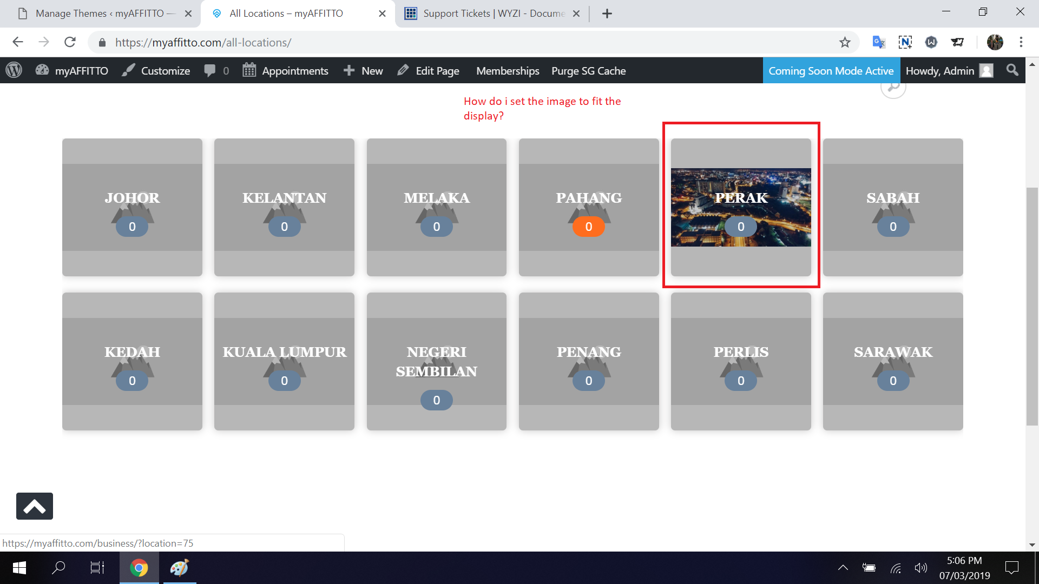Reload the page with refresh icon

point(70,42)
